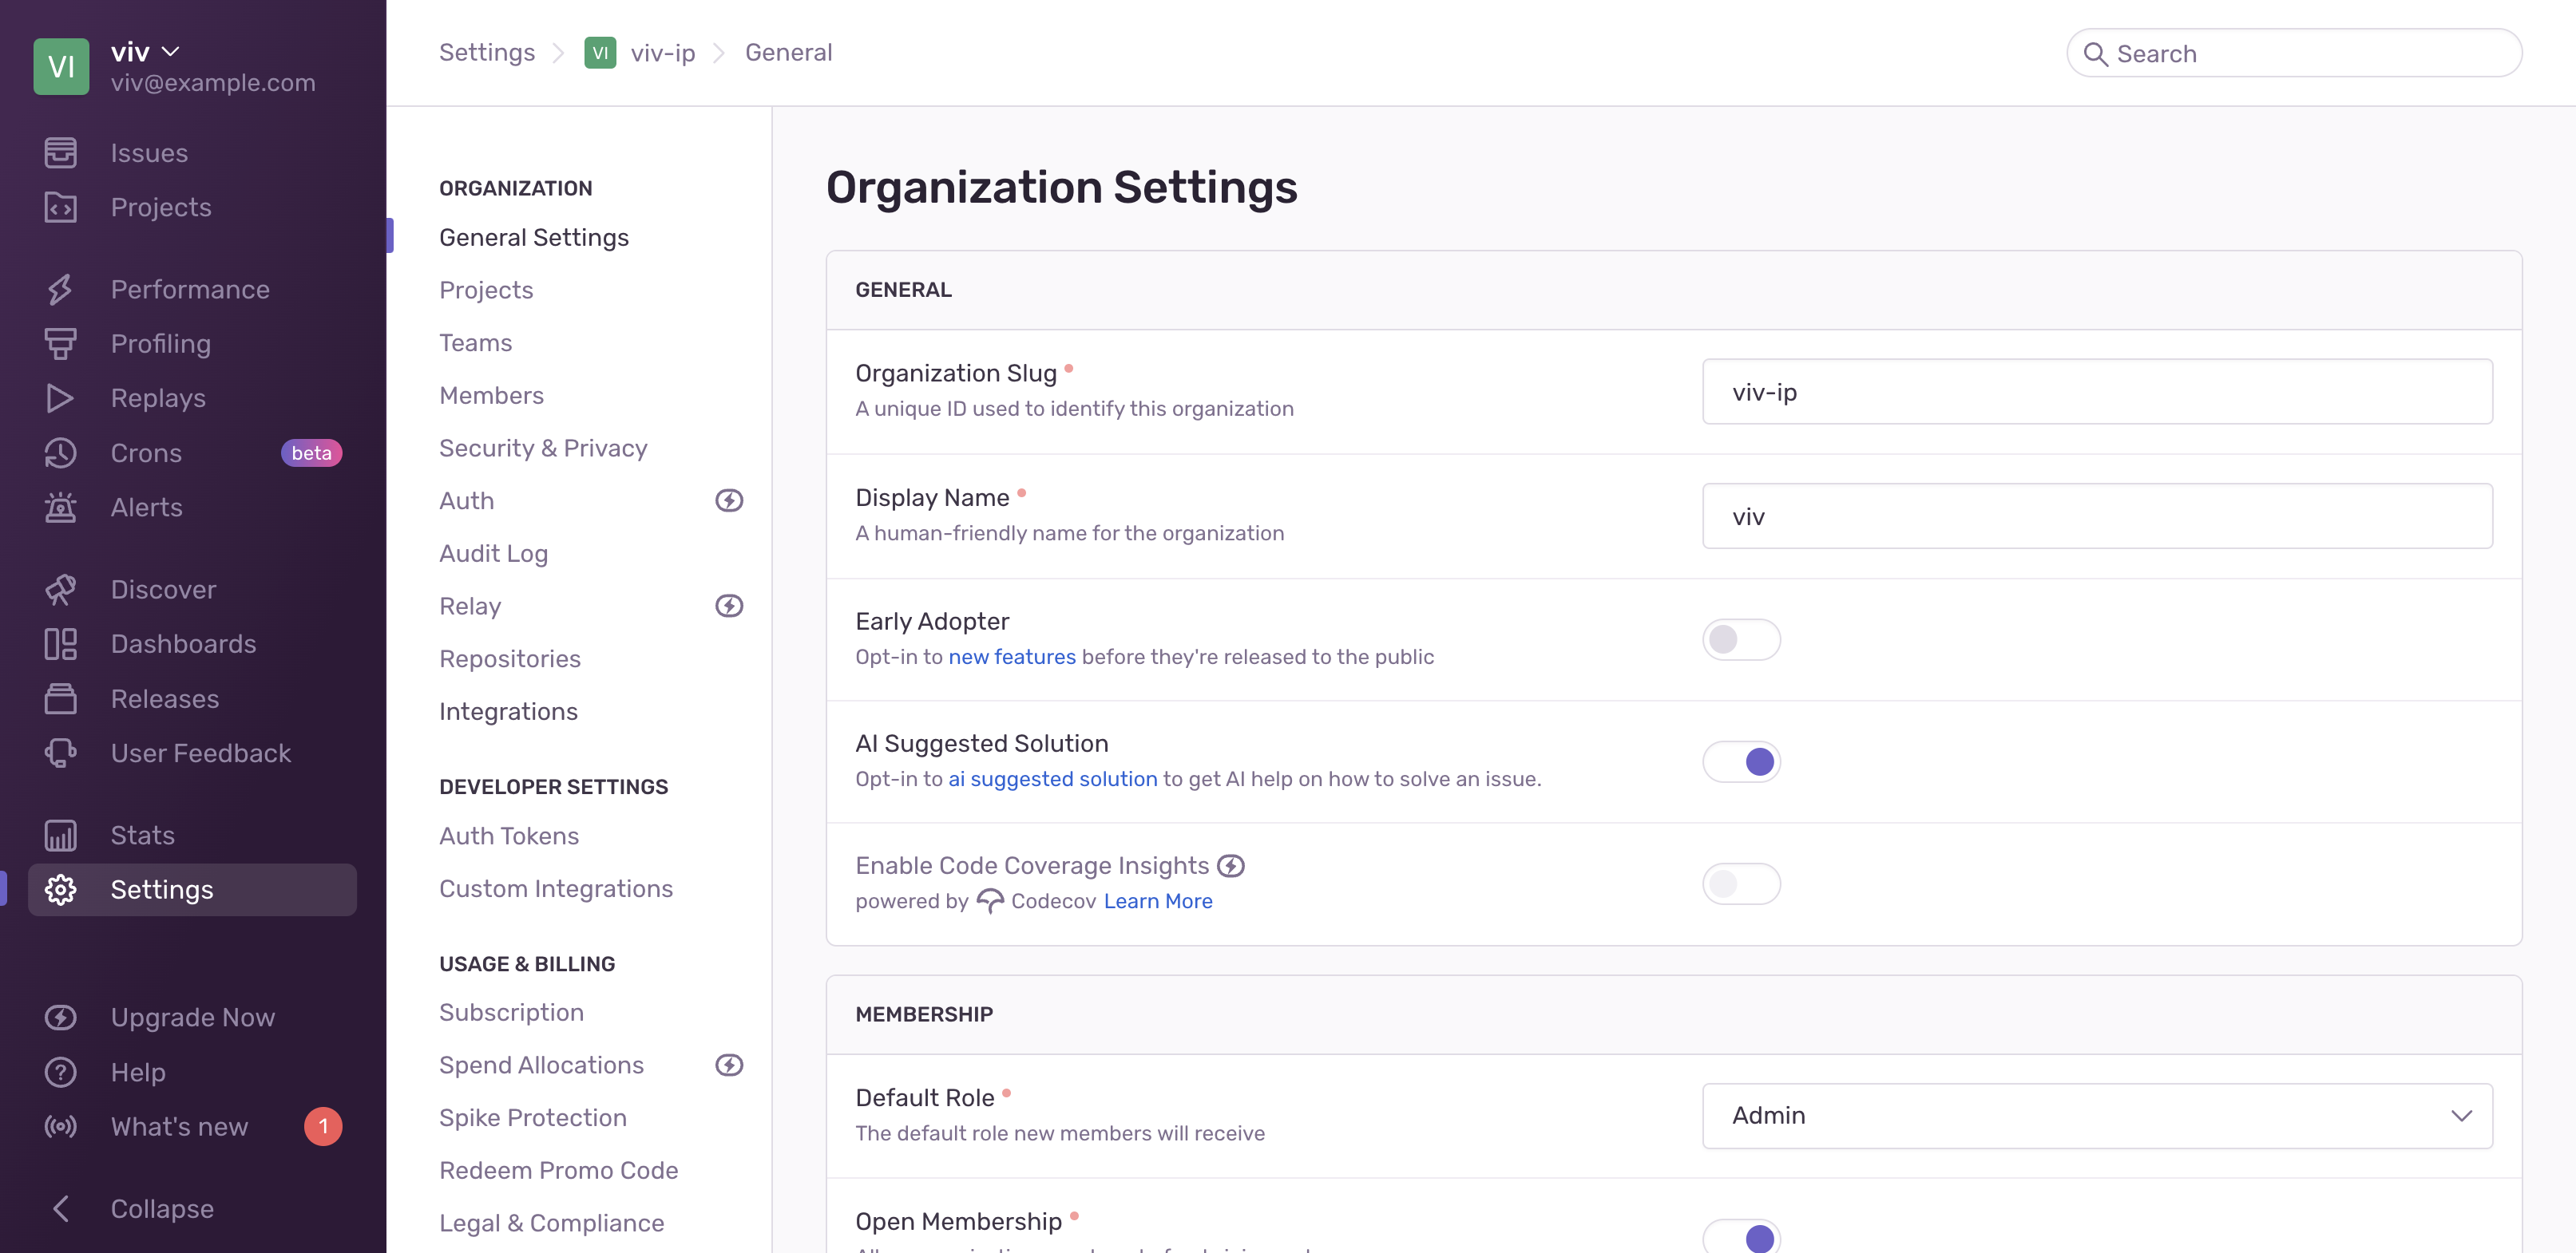Open Redeem Promo Code page
The width and height of the screenshot is (2576, 1253).
559,1170
